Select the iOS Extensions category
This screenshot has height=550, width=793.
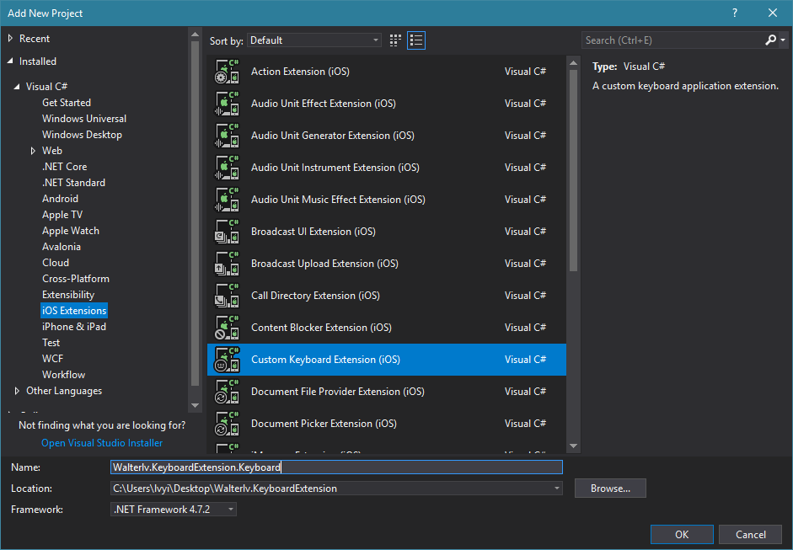coord(74,311)
